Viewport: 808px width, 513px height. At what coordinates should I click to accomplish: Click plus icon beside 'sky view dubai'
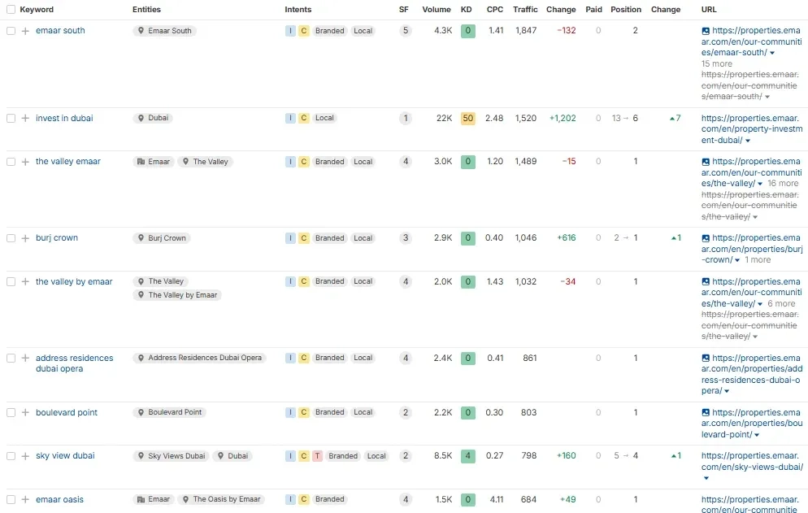pos(25,456)
